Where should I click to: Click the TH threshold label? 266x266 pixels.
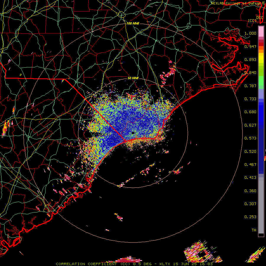[254, 230]
